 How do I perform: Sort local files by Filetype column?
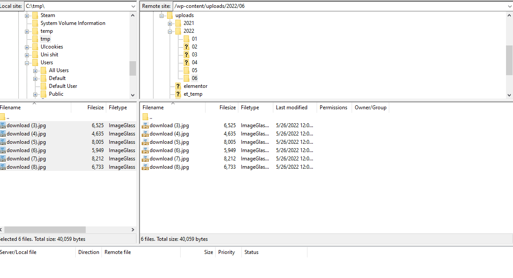pyautogui.click(x=121, y=108)
